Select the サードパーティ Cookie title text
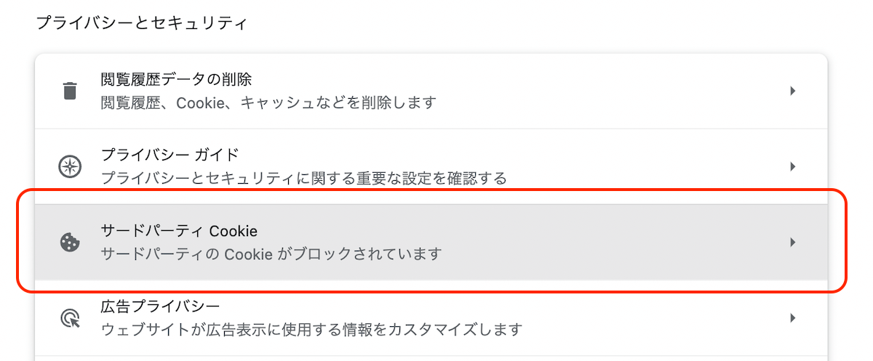873x361 pixels. pyautogui.click(x=179, y=231)
